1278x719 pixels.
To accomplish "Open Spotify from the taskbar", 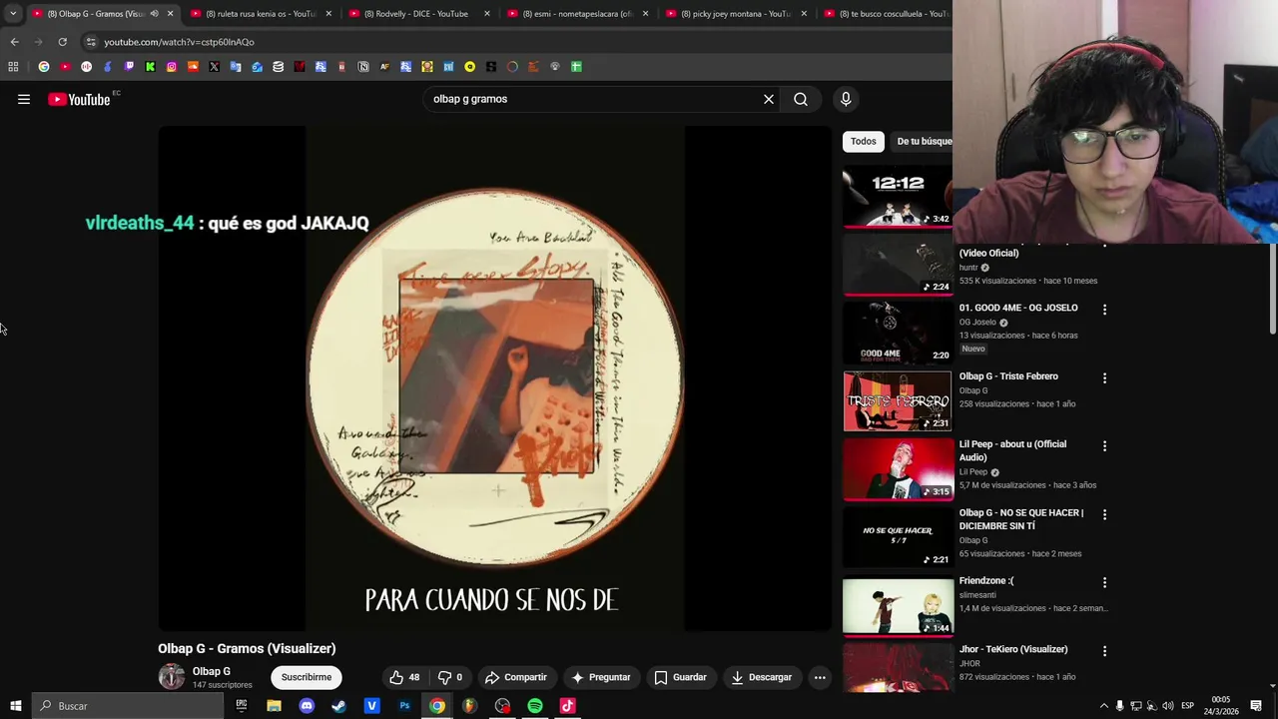I will point(535,706).
